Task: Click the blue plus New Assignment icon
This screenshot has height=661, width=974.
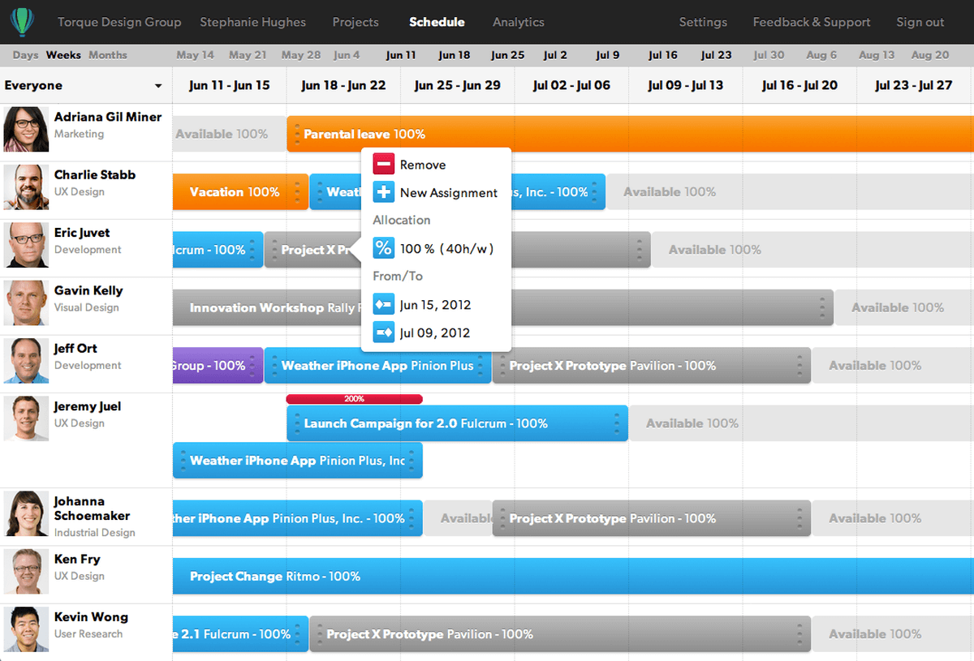Action: 383,193
